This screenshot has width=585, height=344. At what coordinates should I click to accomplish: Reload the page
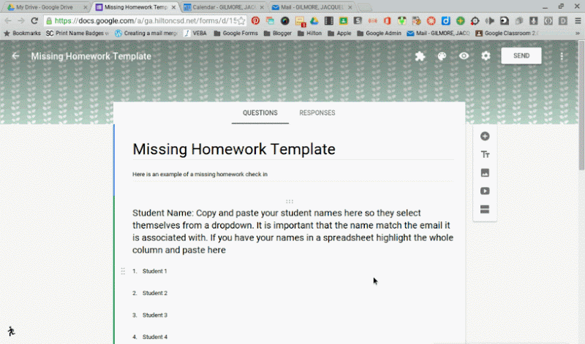[34, 21]
